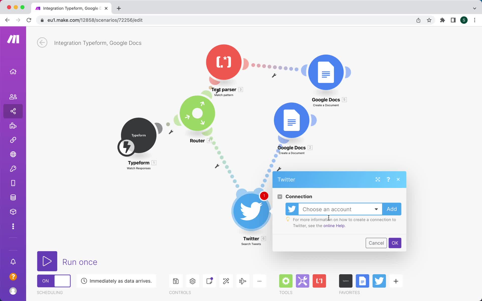
Task: Click the Twitter Search Tweets node
Action: point(251,211)
